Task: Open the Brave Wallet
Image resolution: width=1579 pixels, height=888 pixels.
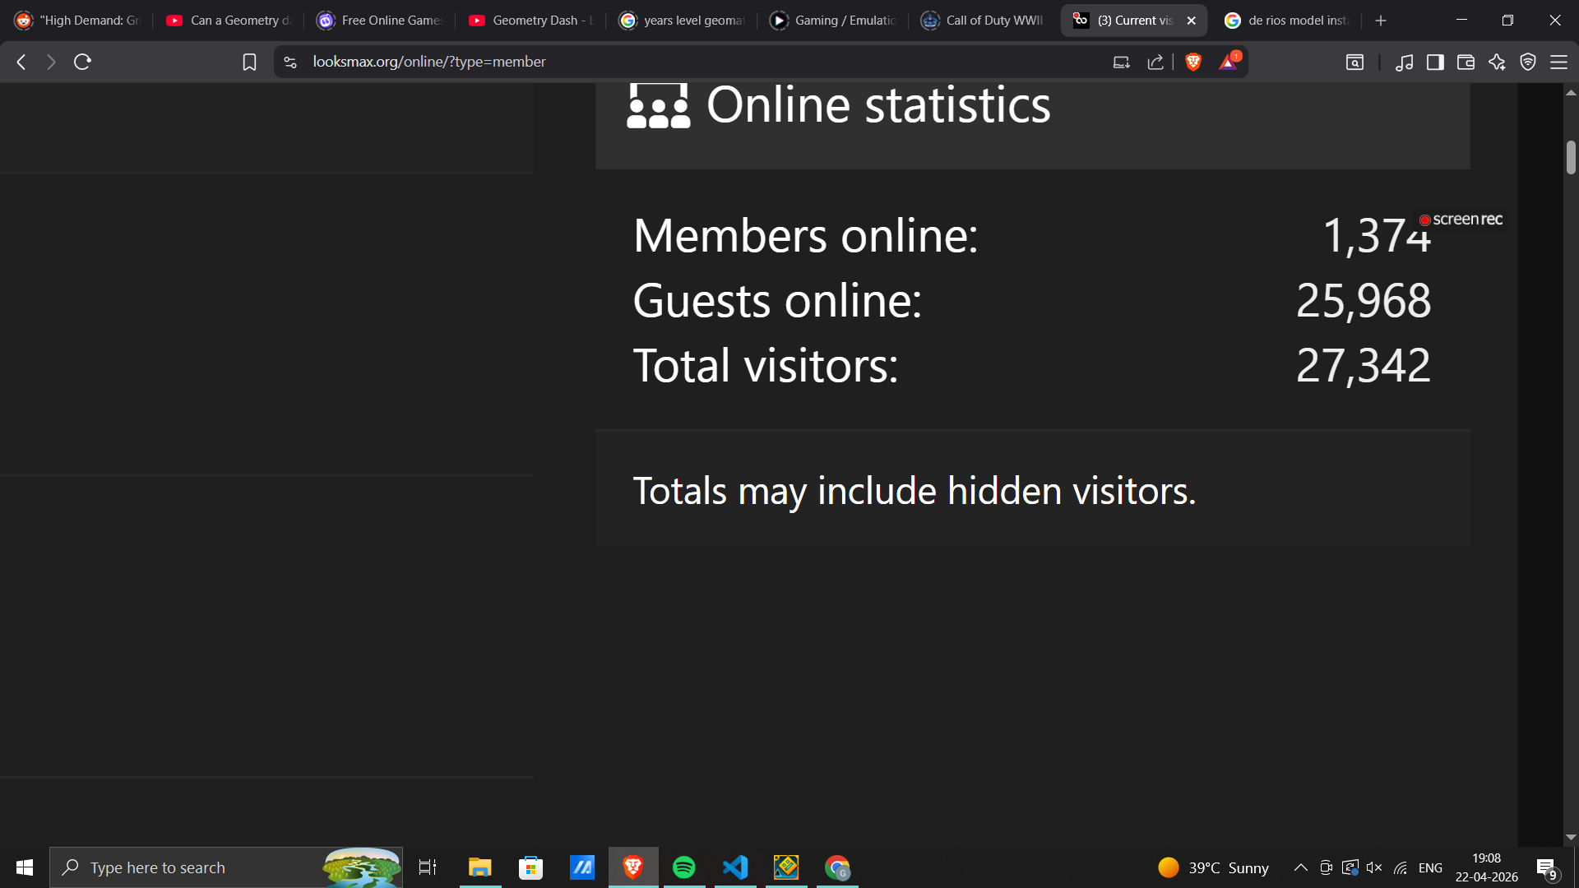Action: (x=1466, y=62)
